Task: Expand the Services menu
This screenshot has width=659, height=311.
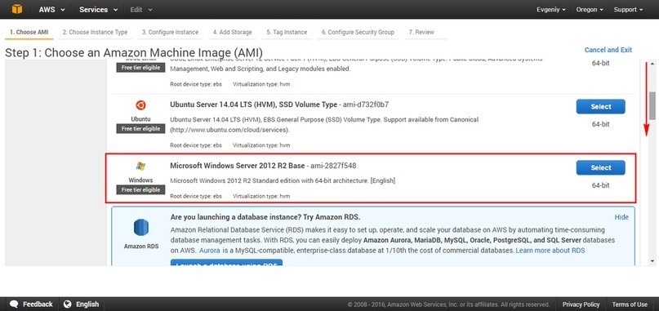Action: [x=98, y=10]
